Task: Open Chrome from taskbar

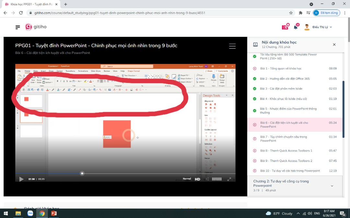Action: pyautogui.click(x=42, y=213)
